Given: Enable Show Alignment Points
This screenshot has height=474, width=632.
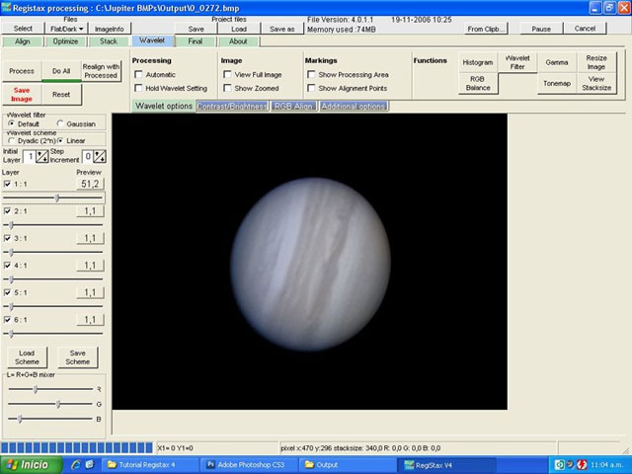Looking at the screenshot, I should click(312, 89).
